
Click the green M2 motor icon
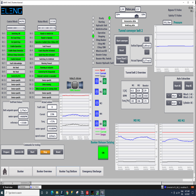pyautogui.click(x=105, y=91)
